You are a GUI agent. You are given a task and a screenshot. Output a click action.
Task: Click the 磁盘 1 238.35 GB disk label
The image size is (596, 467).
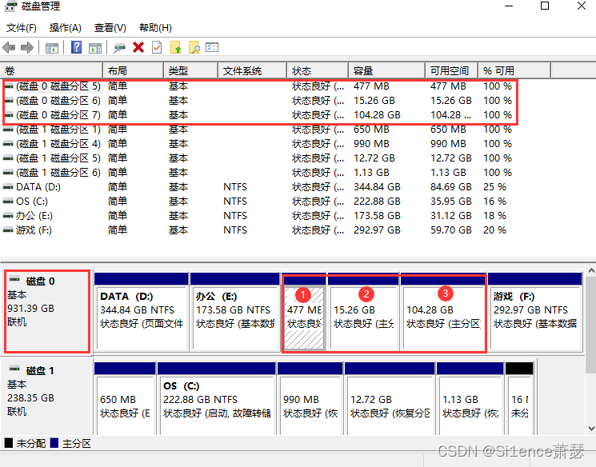point(46,397)
